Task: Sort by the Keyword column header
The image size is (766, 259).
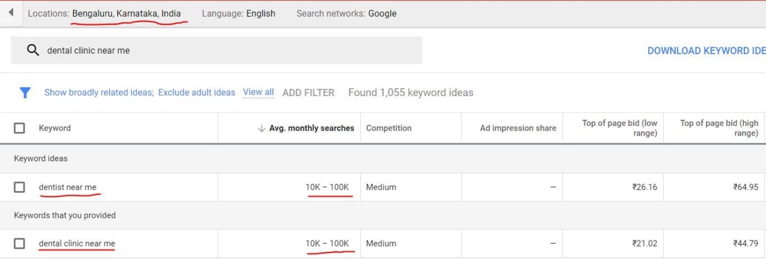Action: coord(54,128)
